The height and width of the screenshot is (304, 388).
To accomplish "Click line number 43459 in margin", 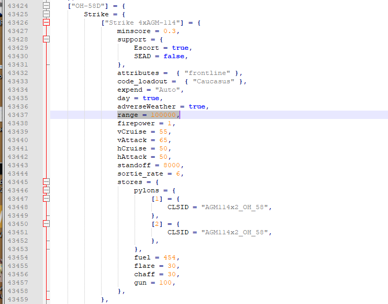I will coord(18,299).
